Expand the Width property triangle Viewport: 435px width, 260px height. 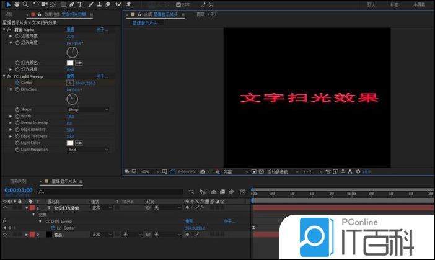point(11,116)
